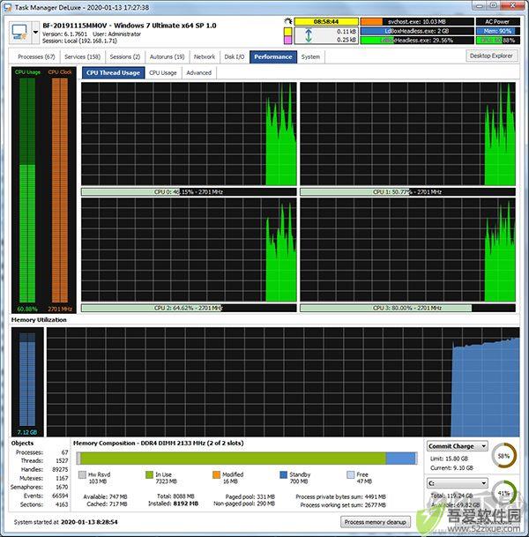The width and height of the screenshot is (529, 537).
Task: Click the CPU 2: 64.62% progress bar
Action: [x=189, y=308]
